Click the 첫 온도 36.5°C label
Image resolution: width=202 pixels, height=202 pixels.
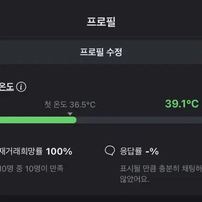pos(70,105)
